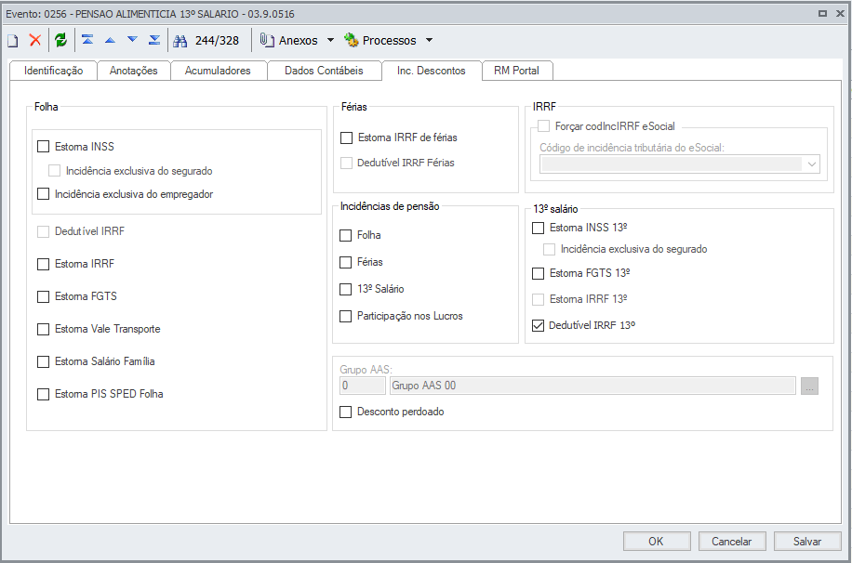The width and height of the screenshot is (852, 563).
Task: Go to the last record
Action: [154, 40]
